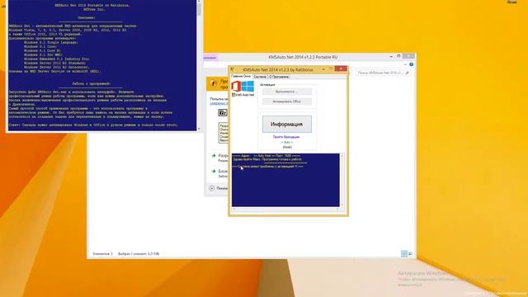The width and height of the screenshot is (528, 297).
Task: Click the green arrow next to Разр...
Action: [x=214, y=156]
